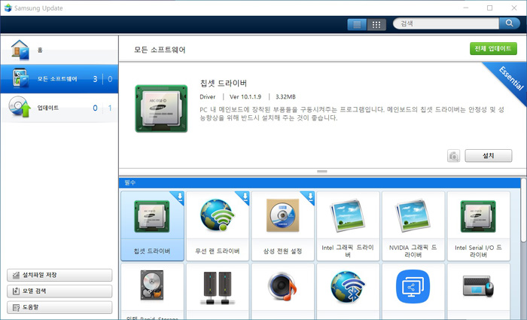Open 도움말 help button

click(x=59, y=307)
